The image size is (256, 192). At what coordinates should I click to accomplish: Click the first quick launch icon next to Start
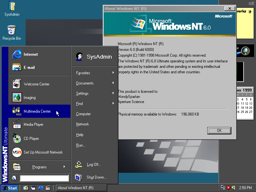[26, 188]
